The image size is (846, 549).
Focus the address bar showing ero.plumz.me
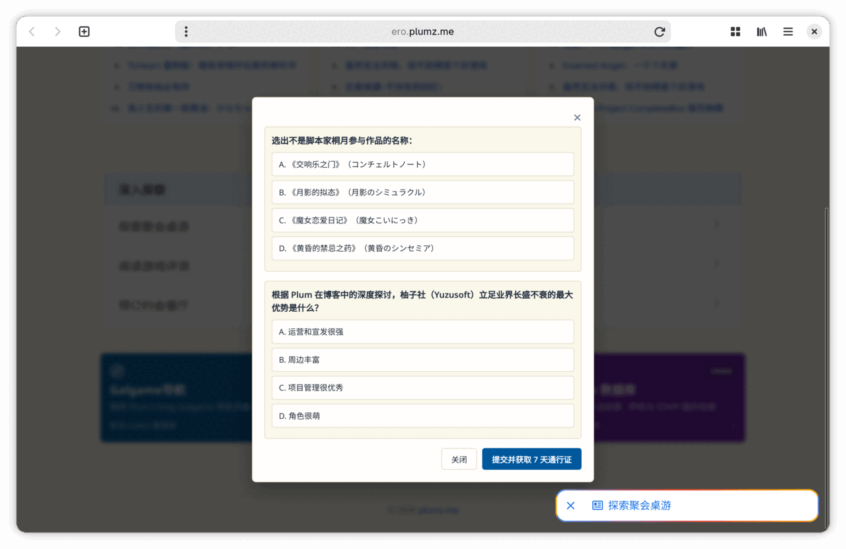coord(422,32)
